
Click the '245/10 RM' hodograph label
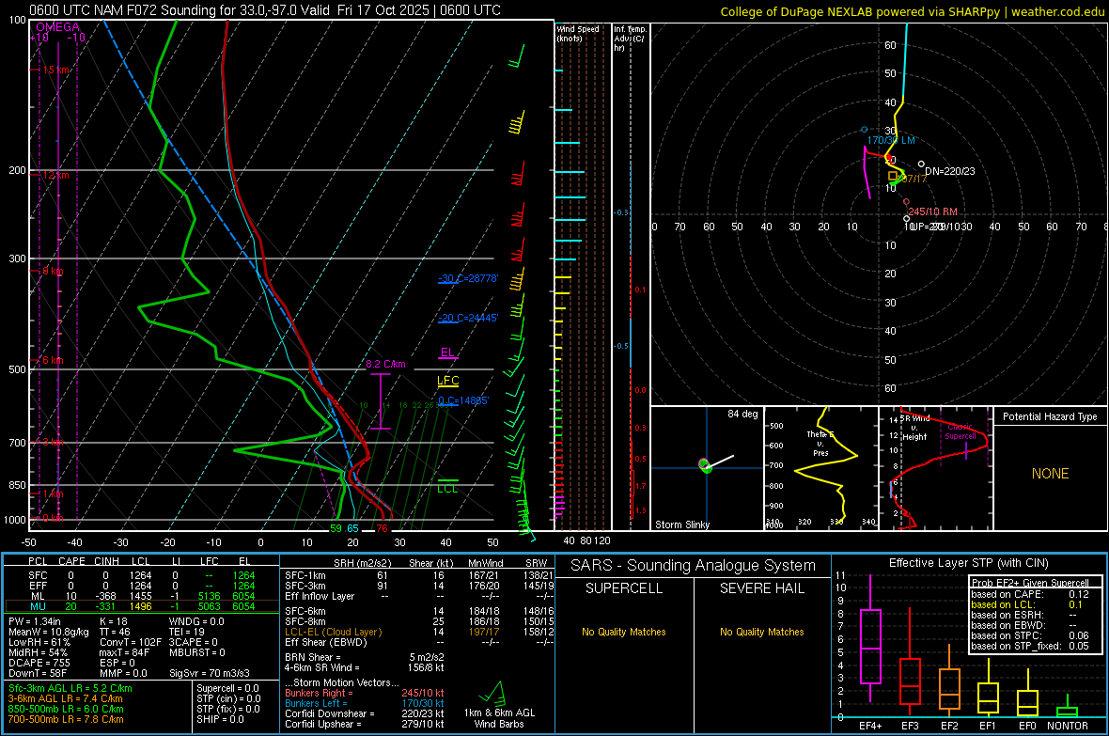(x=933, y=211)
